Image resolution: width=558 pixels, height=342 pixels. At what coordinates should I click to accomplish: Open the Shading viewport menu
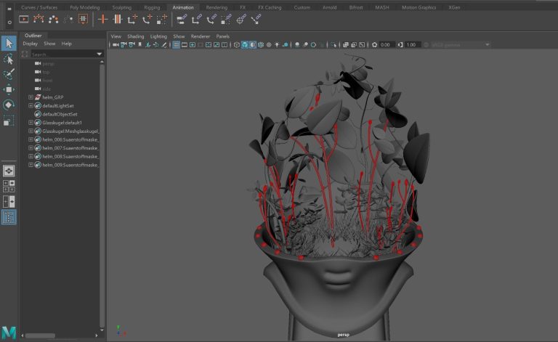(x=136, y=36)
